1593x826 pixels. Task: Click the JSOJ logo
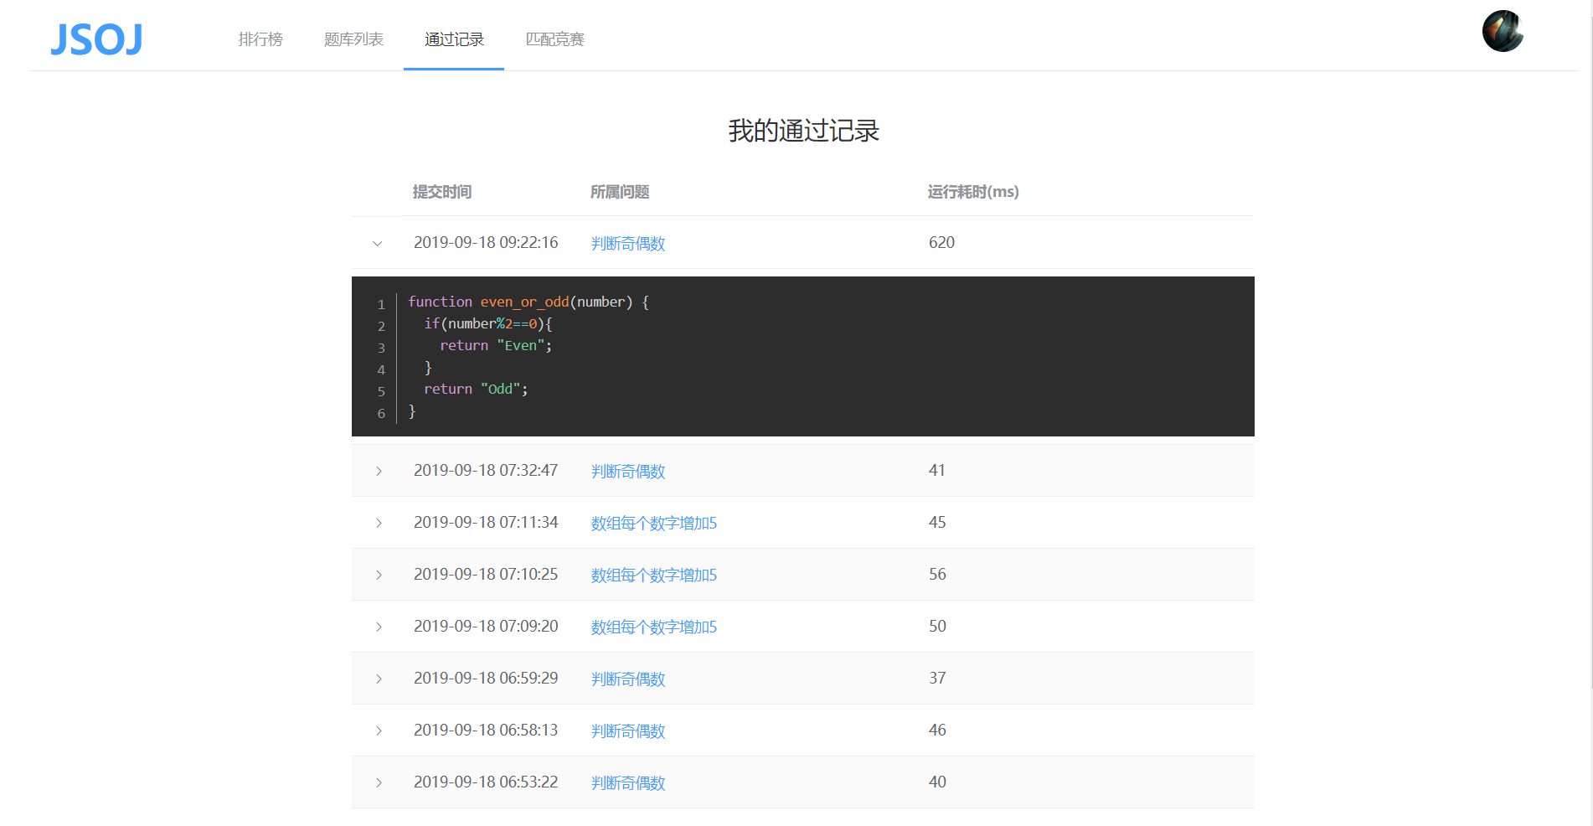pyautogui.click(x=96, y=39)
